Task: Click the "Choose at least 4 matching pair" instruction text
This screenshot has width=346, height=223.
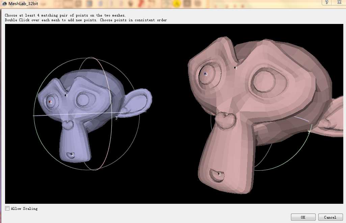Action: tap(65, 15)
